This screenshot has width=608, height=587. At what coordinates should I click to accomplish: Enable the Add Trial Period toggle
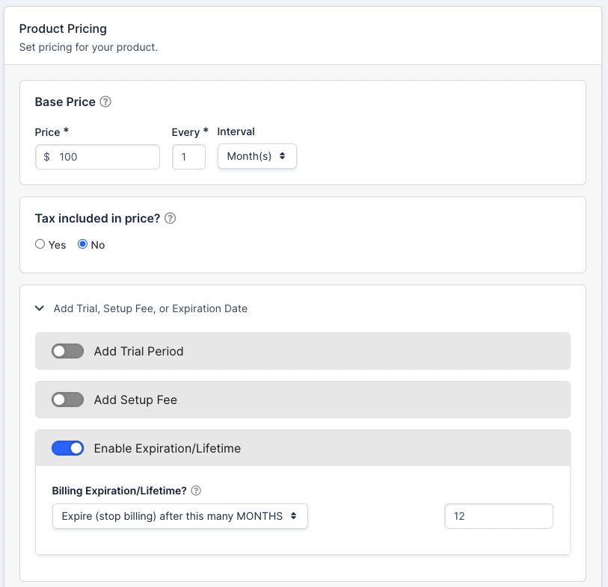point(67,351)
